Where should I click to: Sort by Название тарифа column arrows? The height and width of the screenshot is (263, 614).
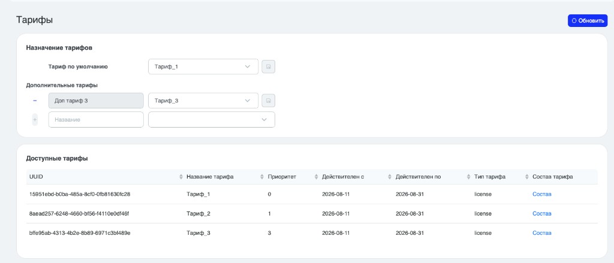point(262,177)
